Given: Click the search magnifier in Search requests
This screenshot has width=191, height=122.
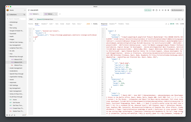Looking at the screenshot, I should point(8,19).
